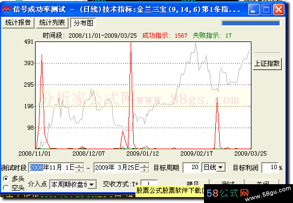Viewport: 293px width, 203px height.
Task: Click the 上证指数 button
Action: point(267,64)
